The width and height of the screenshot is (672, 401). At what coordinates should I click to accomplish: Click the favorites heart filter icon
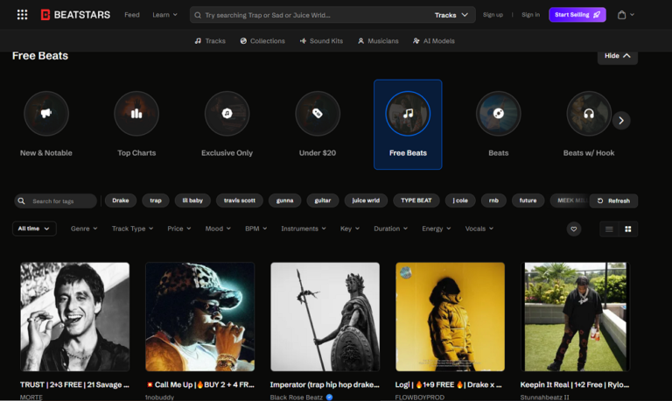tap(574, 229)
